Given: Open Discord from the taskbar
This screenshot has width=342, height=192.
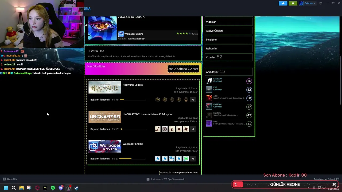Looking at the screenshot, I should pyautogui.click(x=61, y=188).
